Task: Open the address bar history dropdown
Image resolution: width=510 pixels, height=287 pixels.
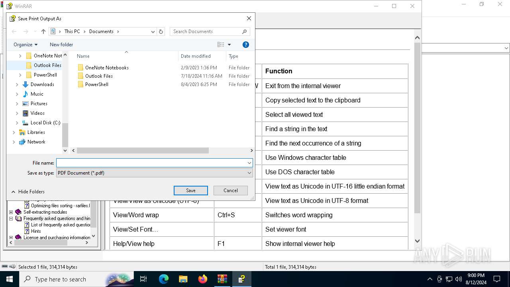Action: coord(153,31)
